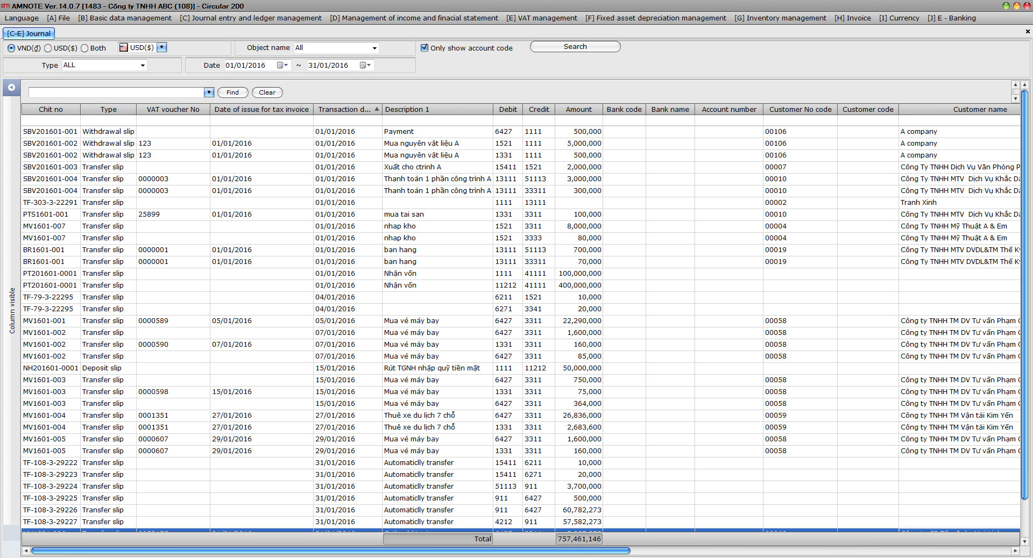Click the Search button
This screenshot has height=558, width=1033.
tap(575, 47)
